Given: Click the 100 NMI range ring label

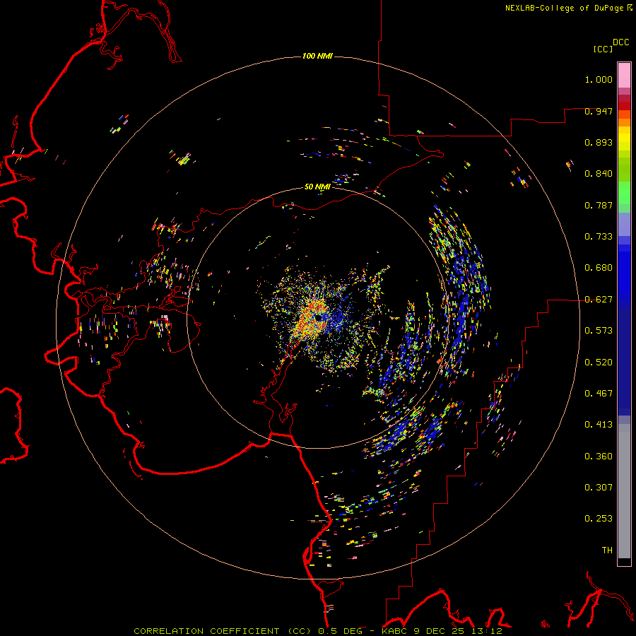Looking at the screenshot, I should click(317, 56).
